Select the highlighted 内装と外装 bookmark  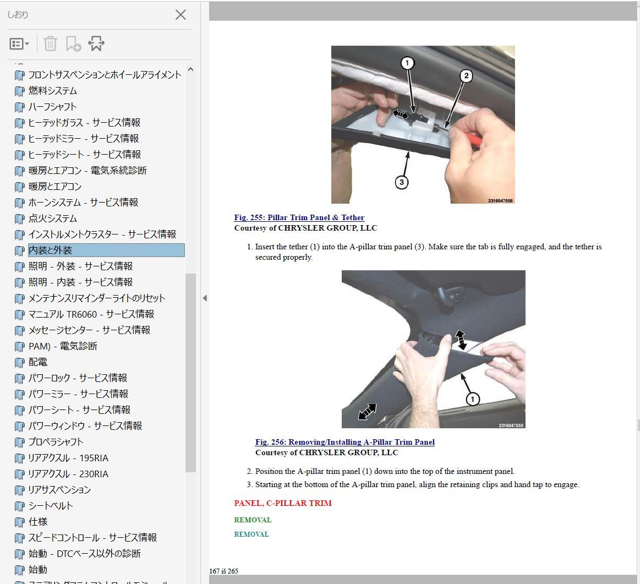[106, 250]
